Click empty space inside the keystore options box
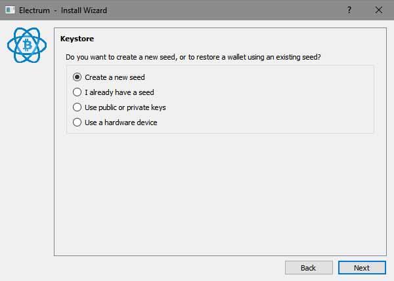394x281 pixels. point(264,100)
